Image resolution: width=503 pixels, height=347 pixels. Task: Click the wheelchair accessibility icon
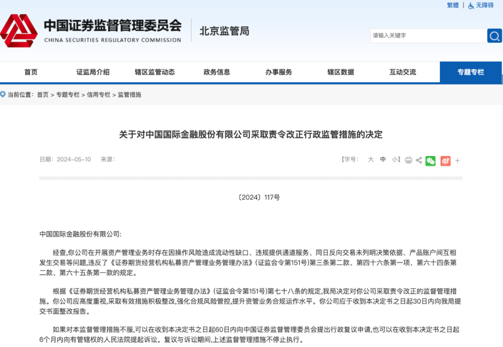[x=471, y=6]
